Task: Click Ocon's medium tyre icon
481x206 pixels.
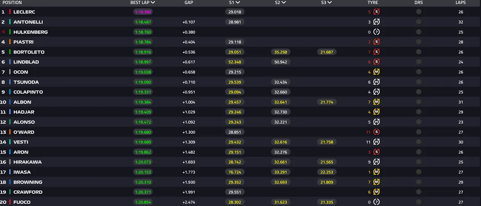Action: pos(377,72)
